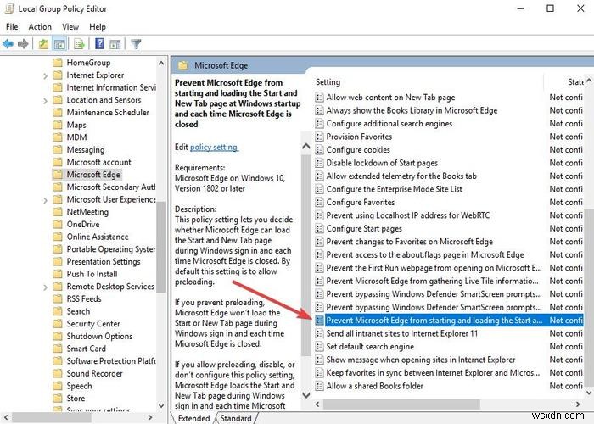Click tree pane vertical scrollbar up arrow
The image size is (594, 424).
click(x=161, y=63)
